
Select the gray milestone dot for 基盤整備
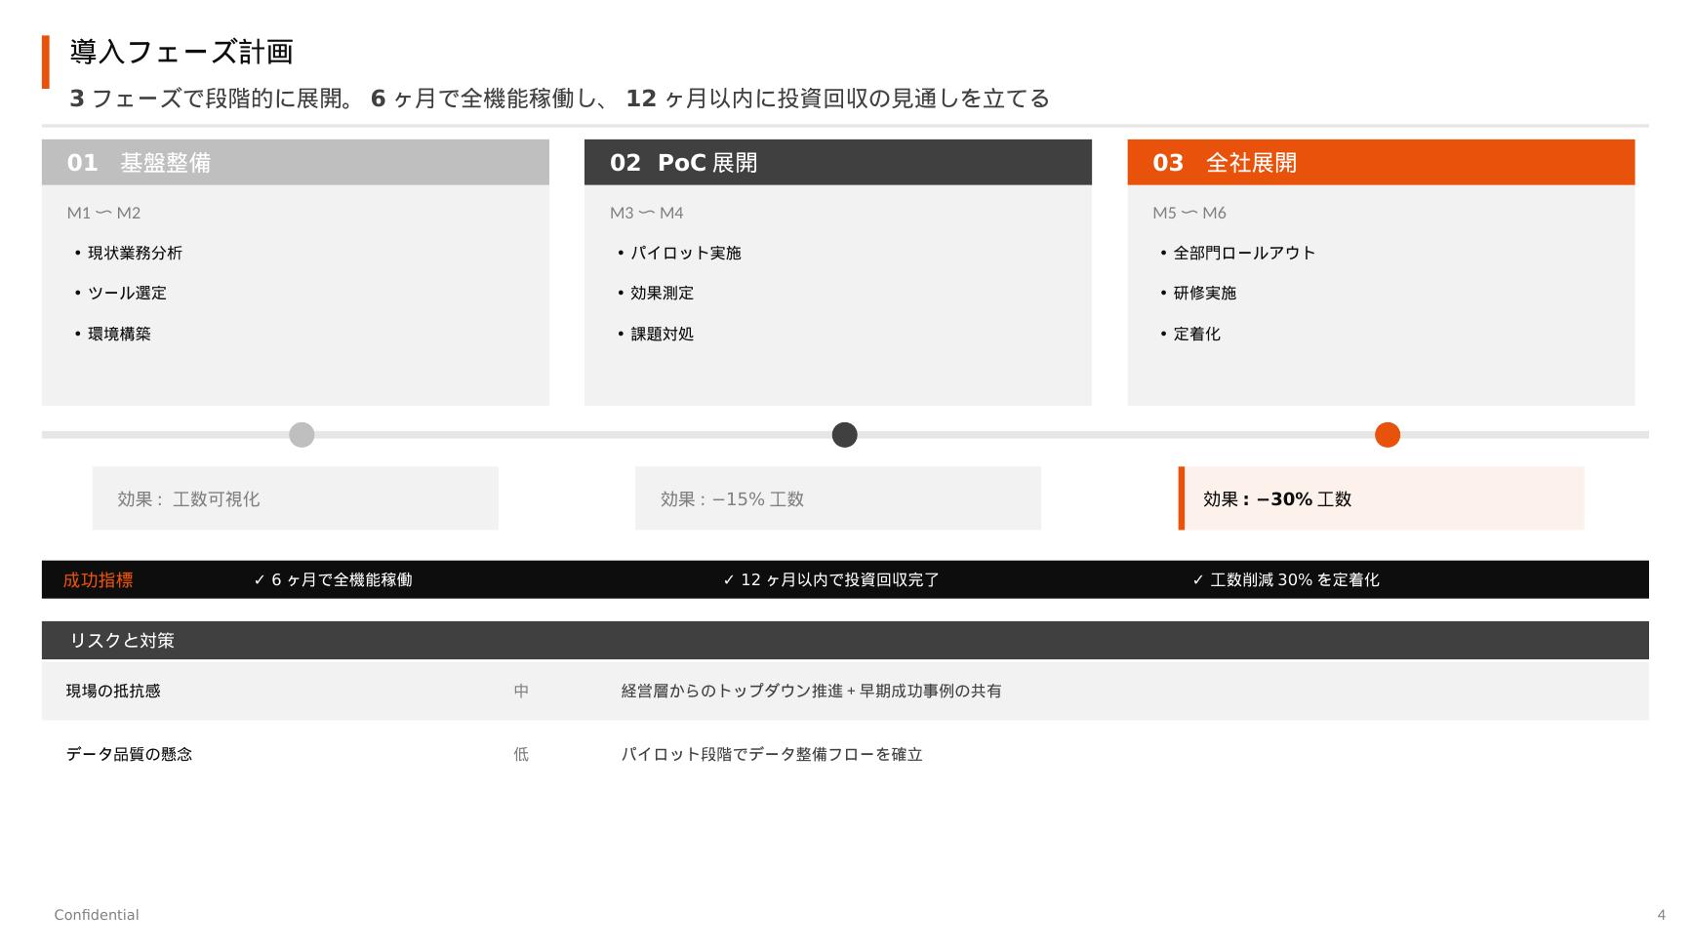pos(301,435)
